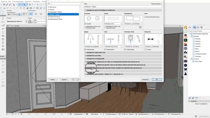Toggle Отверстия 'с Осями' checkbox
The height and width of the screenshot is (118, 210).
[x=145, y=49]
